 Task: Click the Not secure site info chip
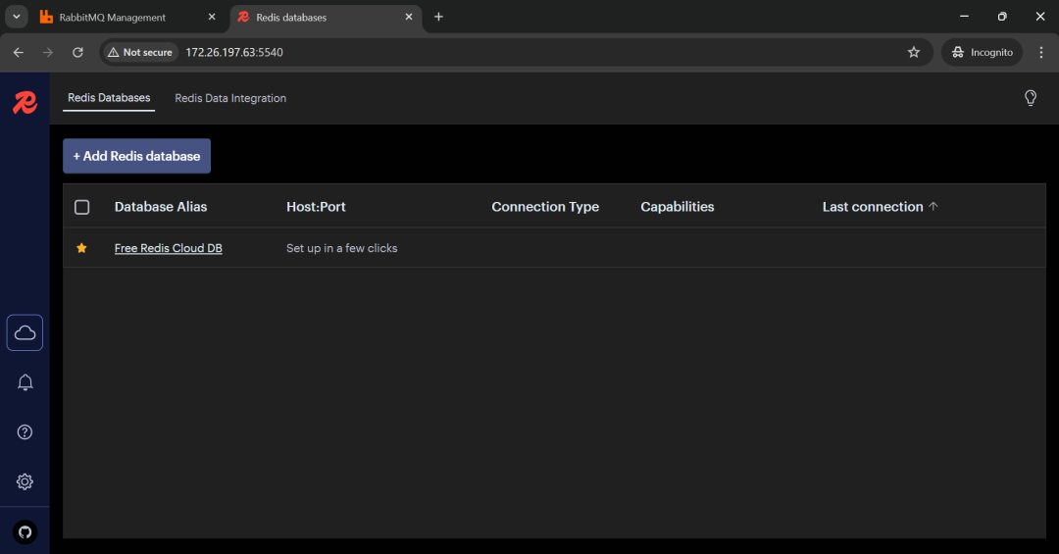click(140, 52)
